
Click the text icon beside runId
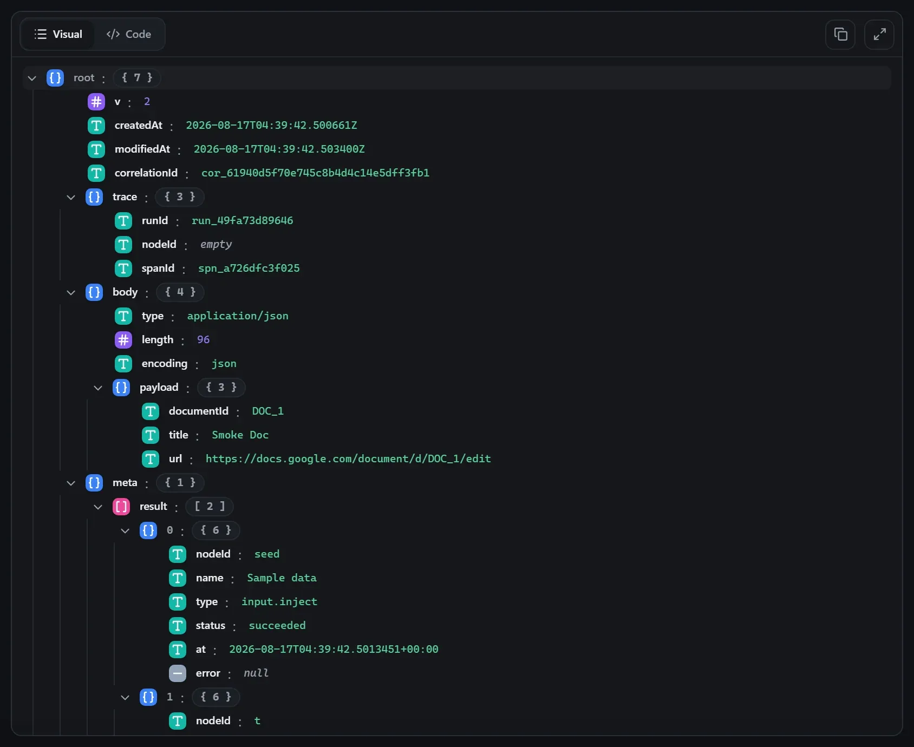click(x=123, y=221)
